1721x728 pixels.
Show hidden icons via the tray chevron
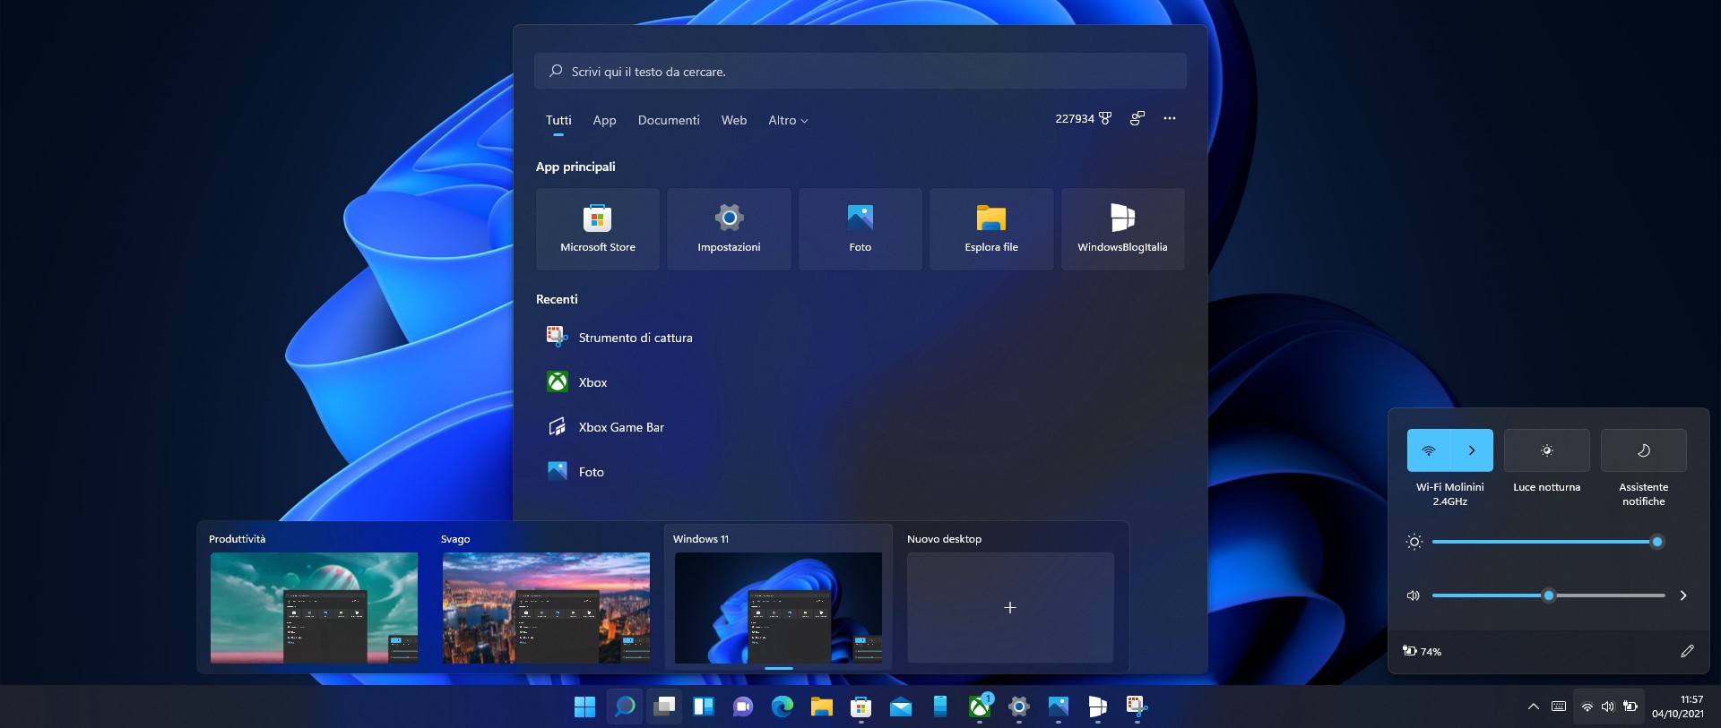click(1534, 707)
